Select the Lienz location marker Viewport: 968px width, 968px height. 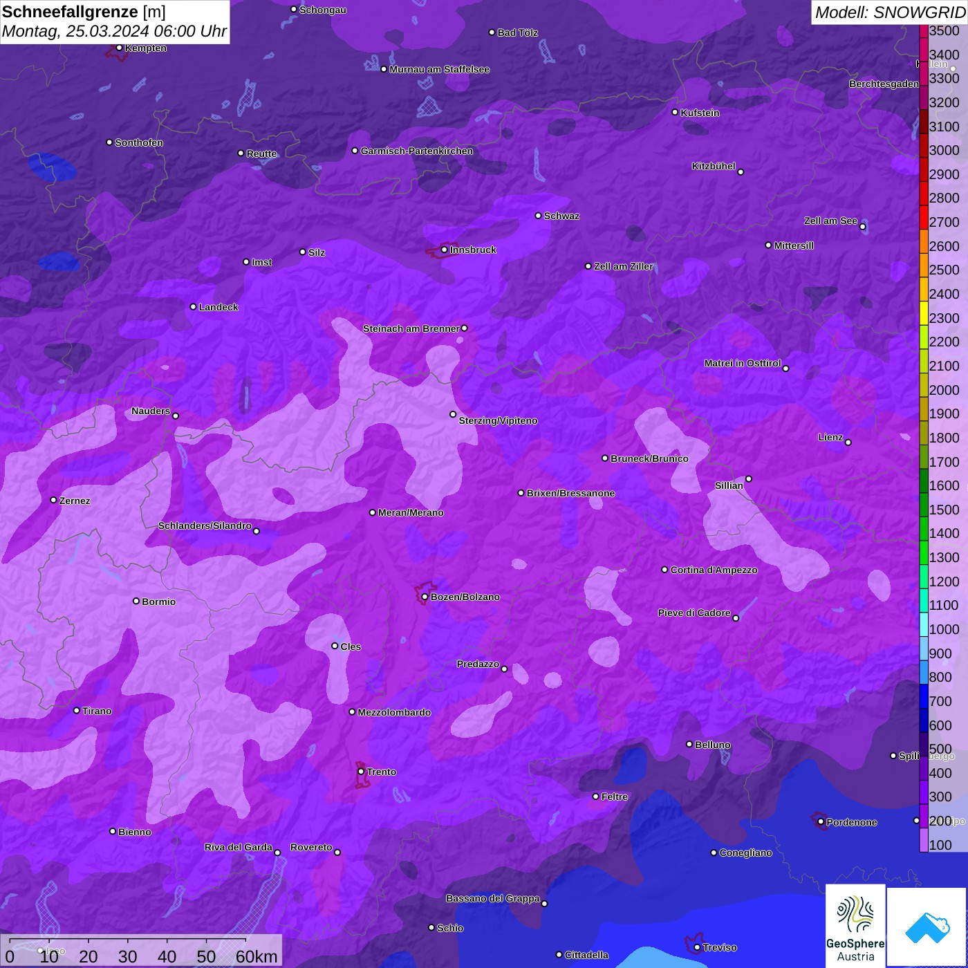(848, 443)
